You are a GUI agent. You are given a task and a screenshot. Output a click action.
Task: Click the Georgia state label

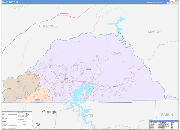point(50,112)
